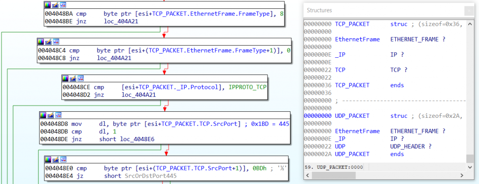The image size is (479, 184).
Task: Select cmp FrameType, 8 instruction at 004048BA
Action: pos(165,14)
